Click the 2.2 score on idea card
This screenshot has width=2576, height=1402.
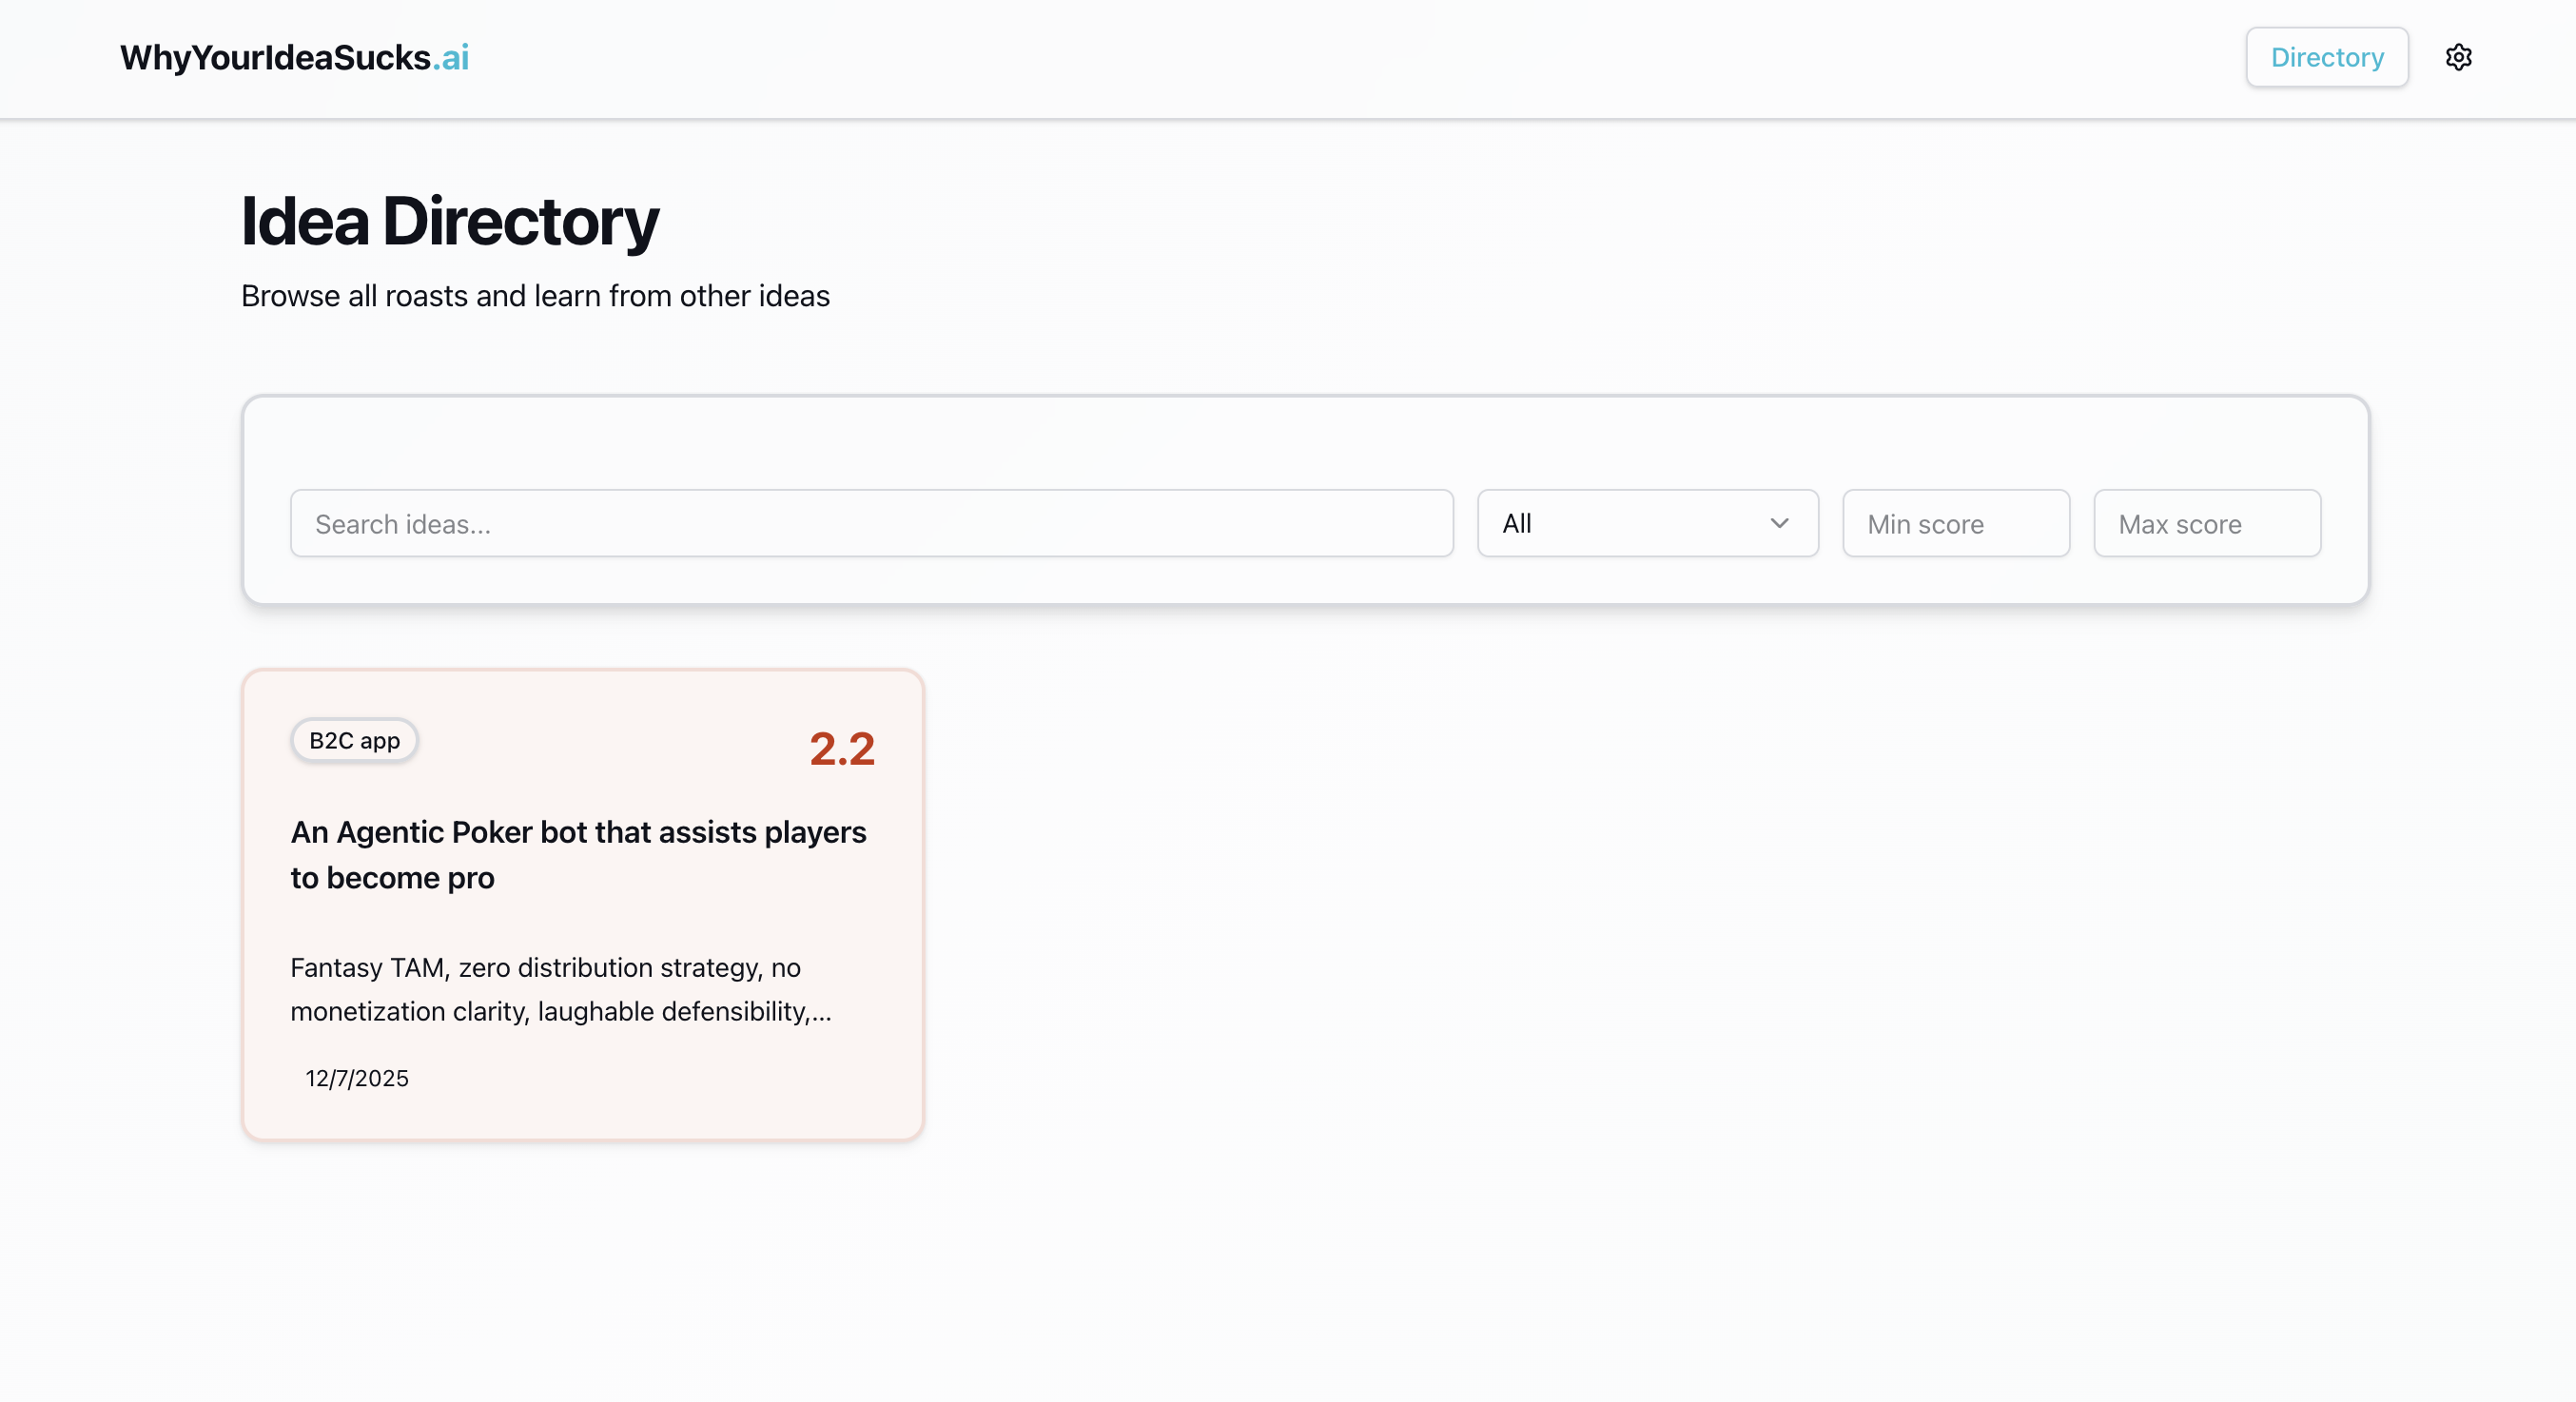coord(841,749)
